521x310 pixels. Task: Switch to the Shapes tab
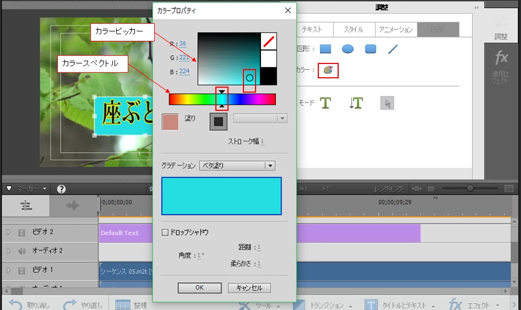point(438,29)
